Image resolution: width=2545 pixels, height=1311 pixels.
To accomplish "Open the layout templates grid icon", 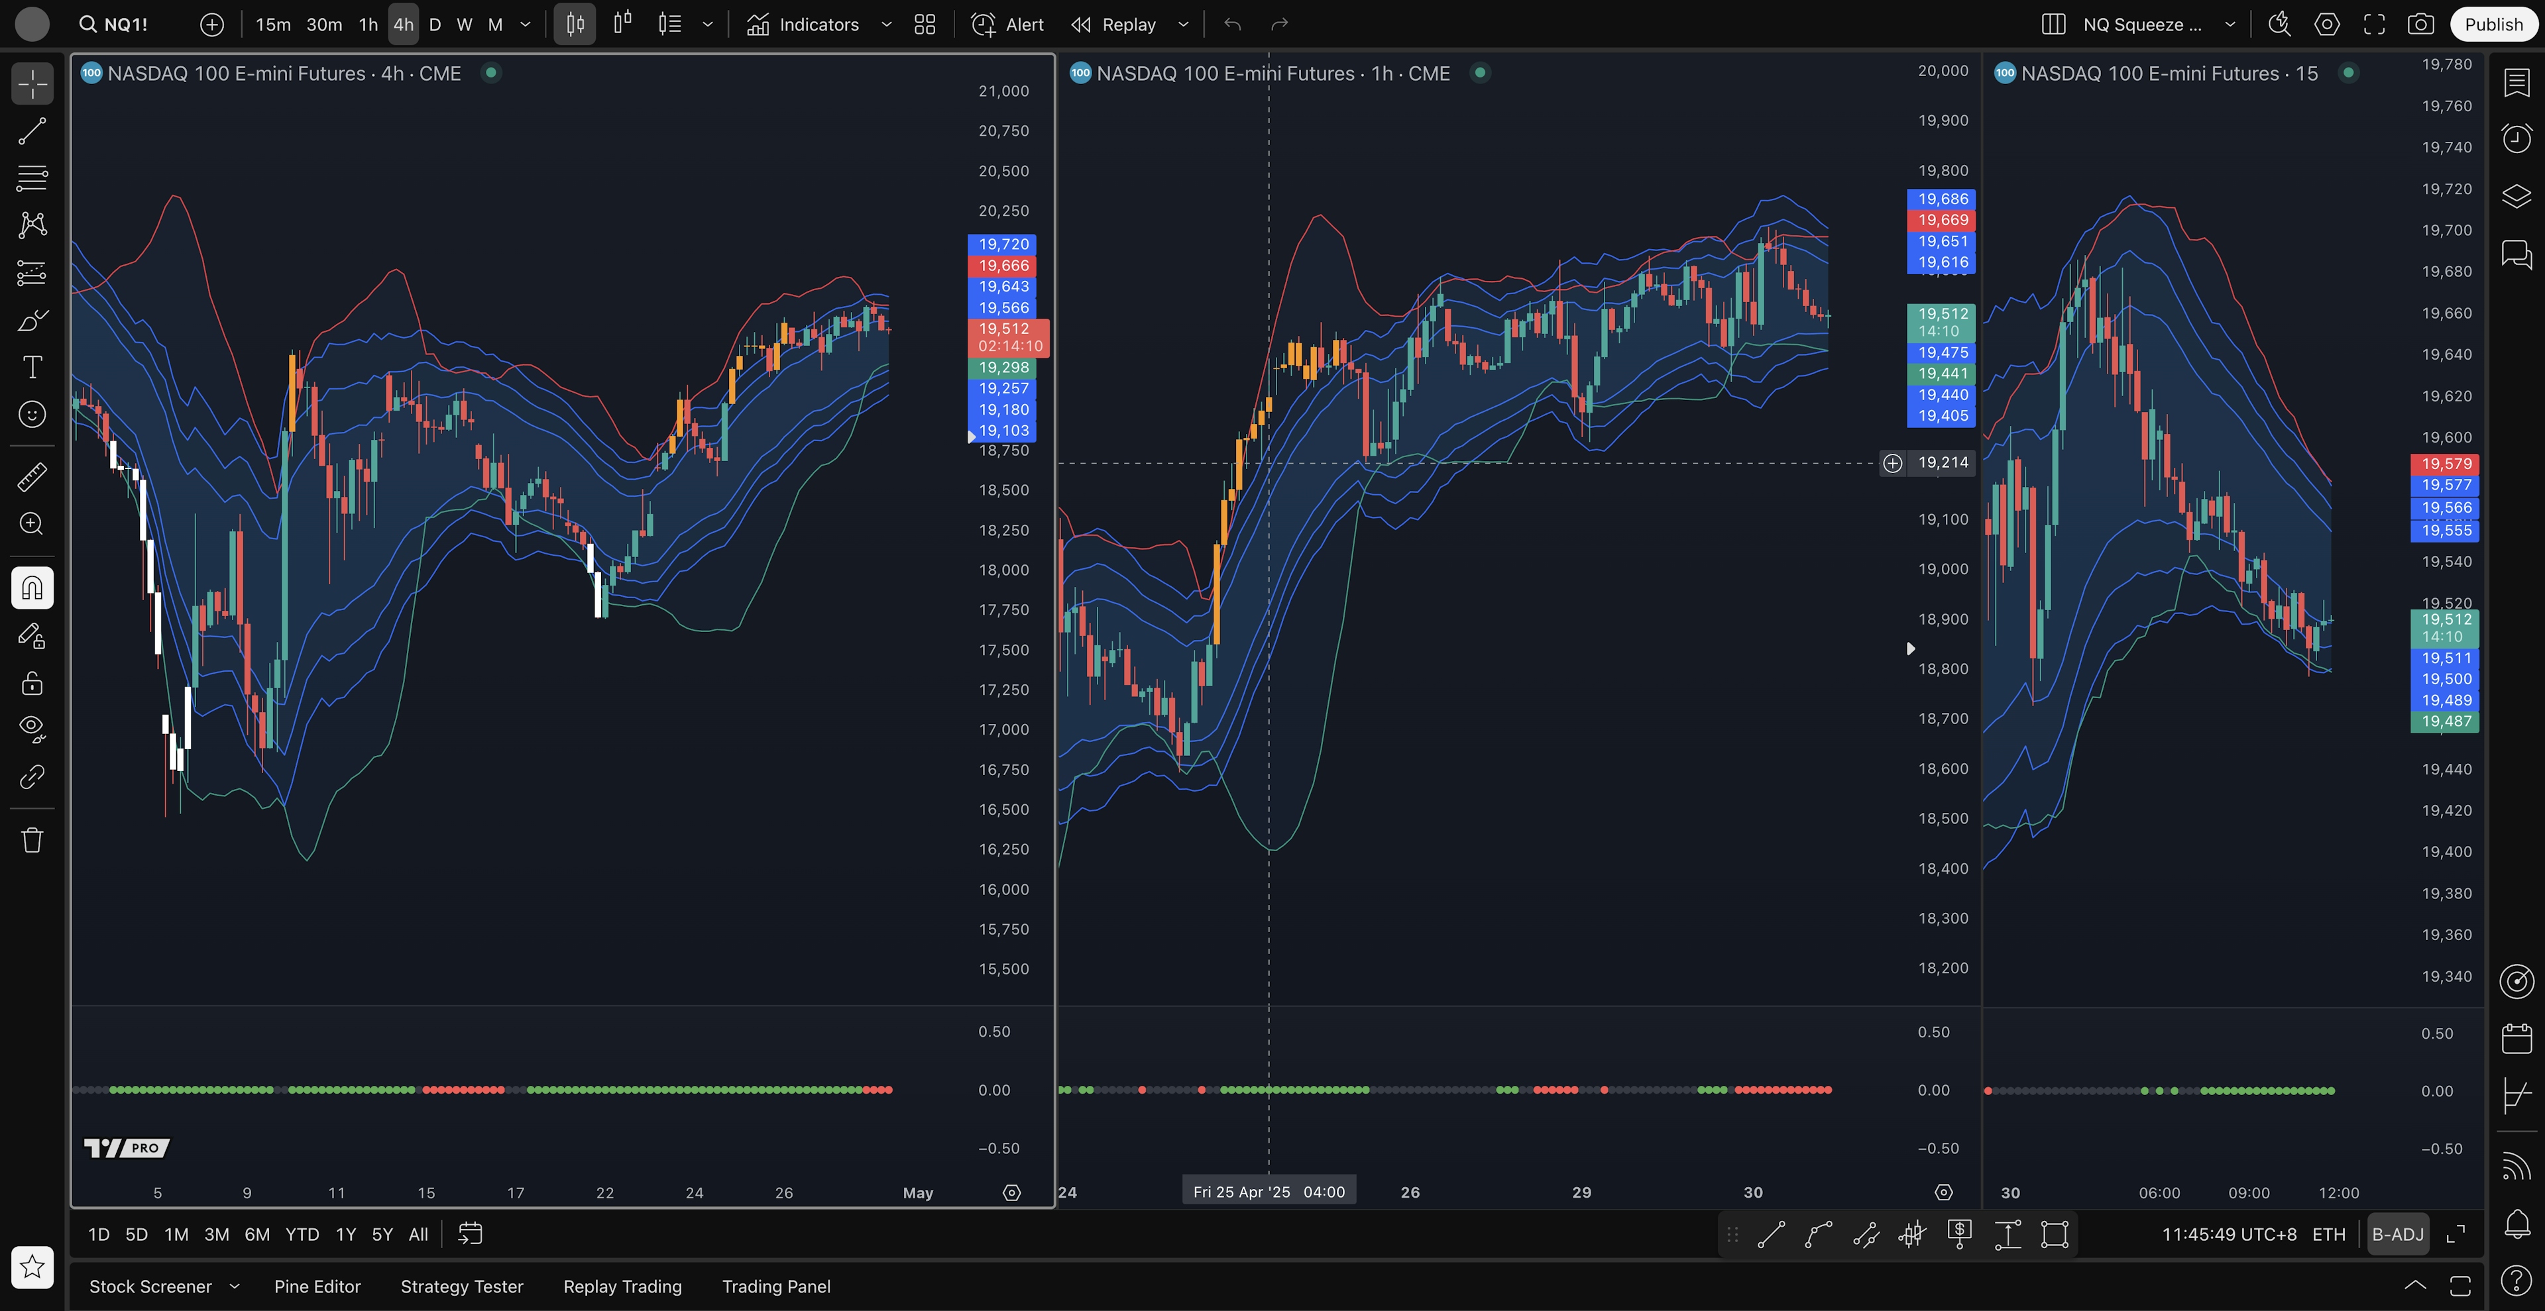I will (925, 25).
